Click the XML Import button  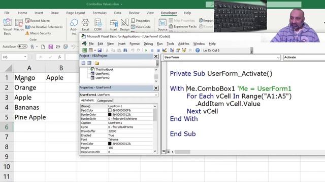click(x=206, y=20)
